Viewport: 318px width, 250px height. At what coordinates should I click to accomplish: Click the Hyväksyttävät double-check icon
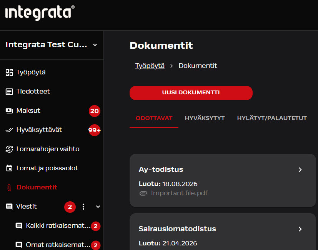[x=9, y=130]
